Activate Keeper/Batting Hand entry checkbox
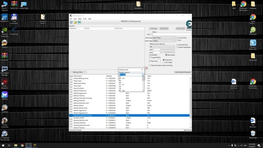The width and height of the screenshot is (263, 148). coord(71,79)
